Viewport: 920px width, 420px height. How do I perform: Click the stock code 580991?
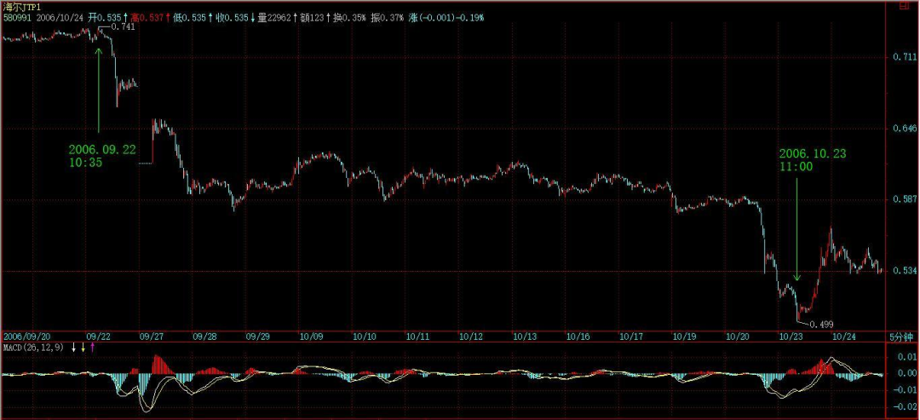click(17, 18)
